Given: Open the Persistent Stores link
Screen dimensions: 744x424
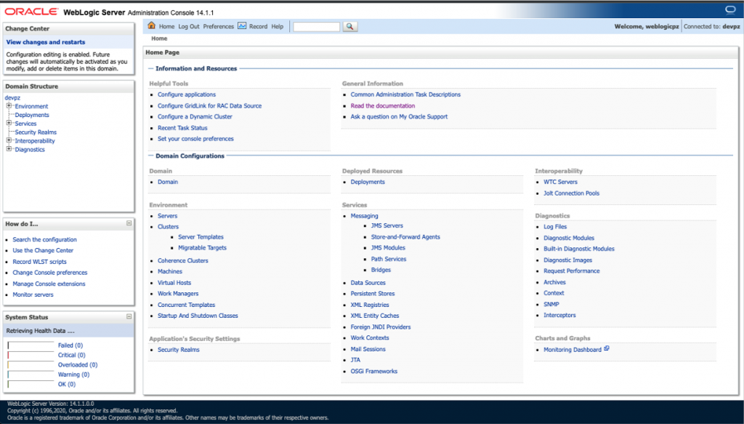Looking at the screenshot, I should [373, 294].
